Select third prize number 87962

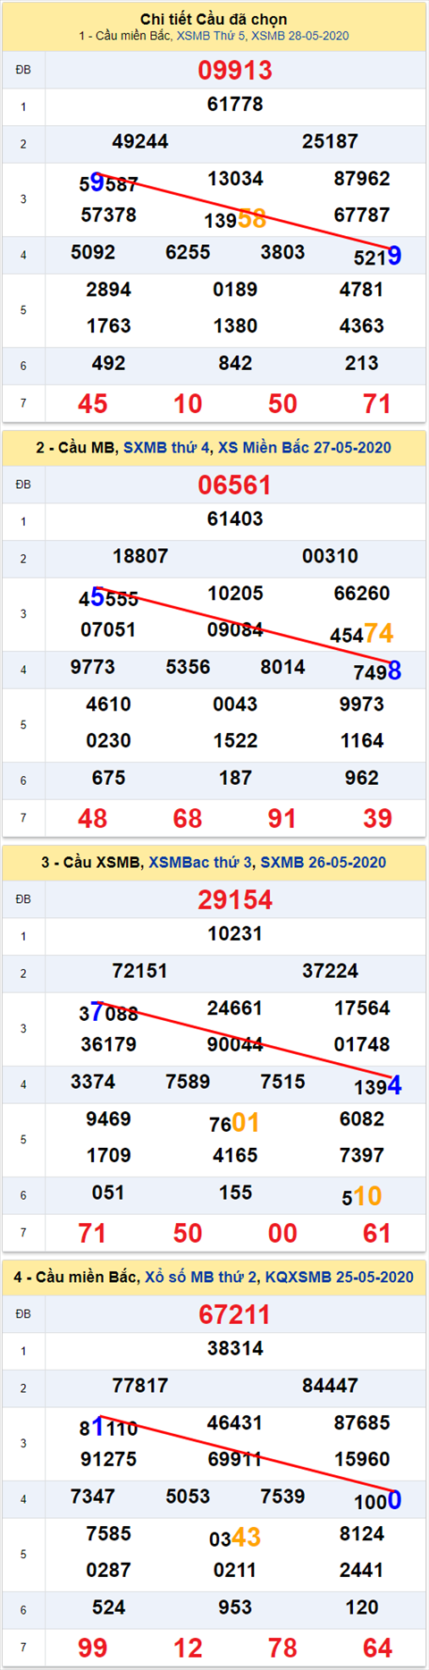[x=362, y=179]
